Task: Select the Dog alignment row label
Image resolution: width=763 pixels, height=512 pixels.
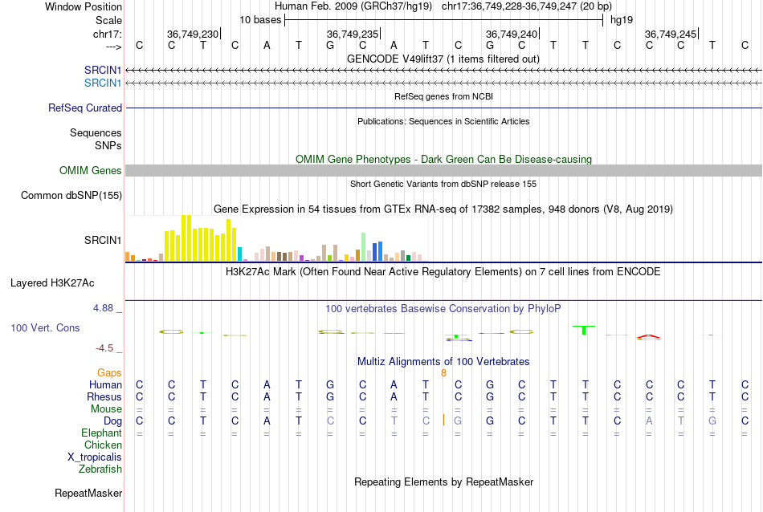Action: (x=113, y=421)
